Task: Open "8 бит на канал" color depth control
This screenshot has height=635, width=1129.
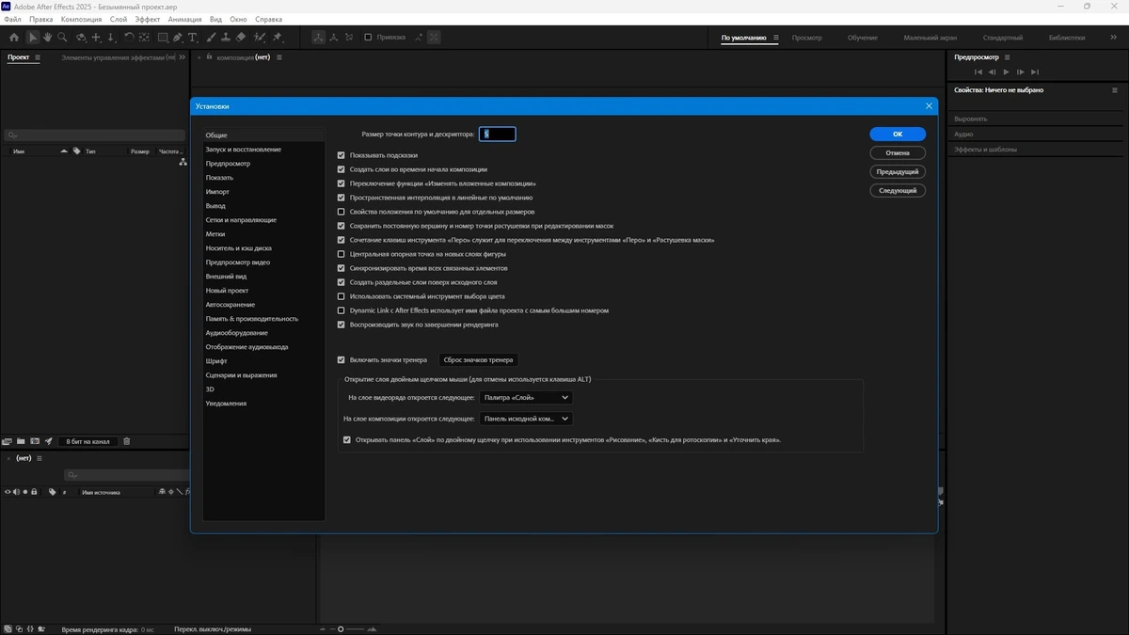Action: (x=87, y=441)
